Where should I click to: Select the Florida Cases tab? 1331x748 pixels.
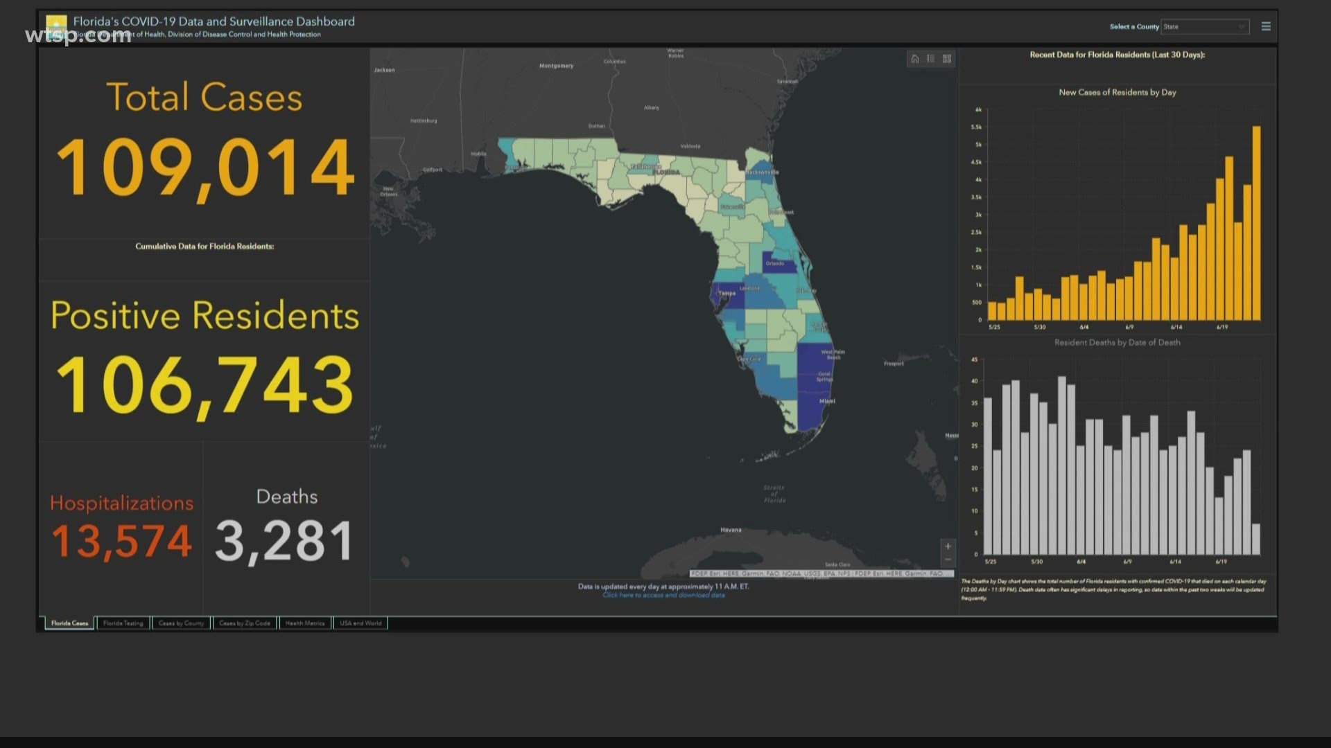(x=69, y=623)
